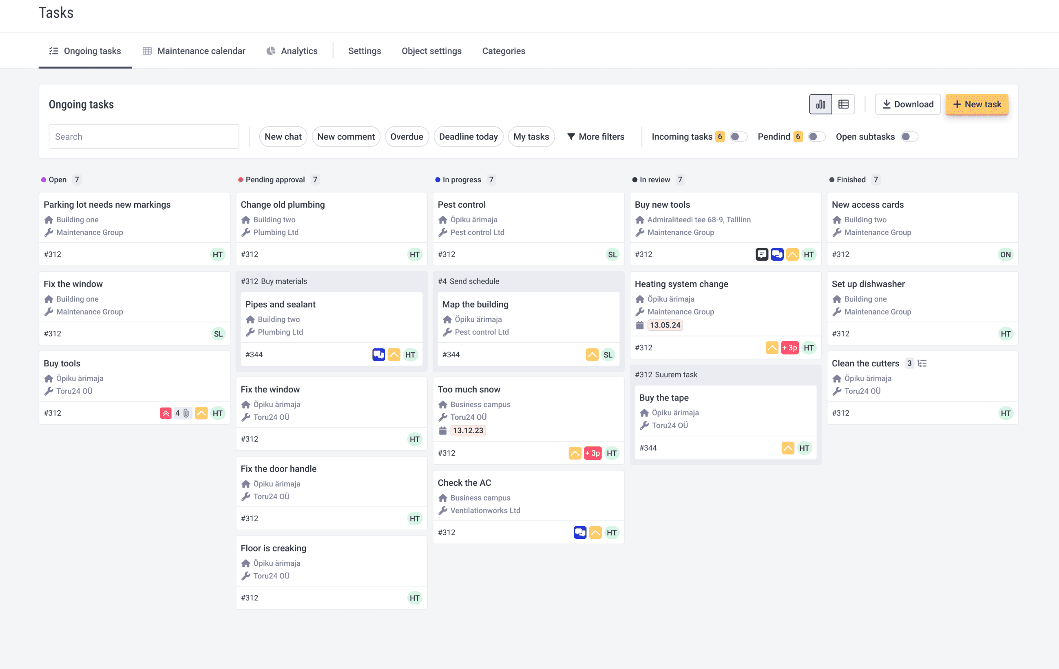1059x669 pixels.
Task: Turn on the Pendind toggle
Action: (817, 137)
